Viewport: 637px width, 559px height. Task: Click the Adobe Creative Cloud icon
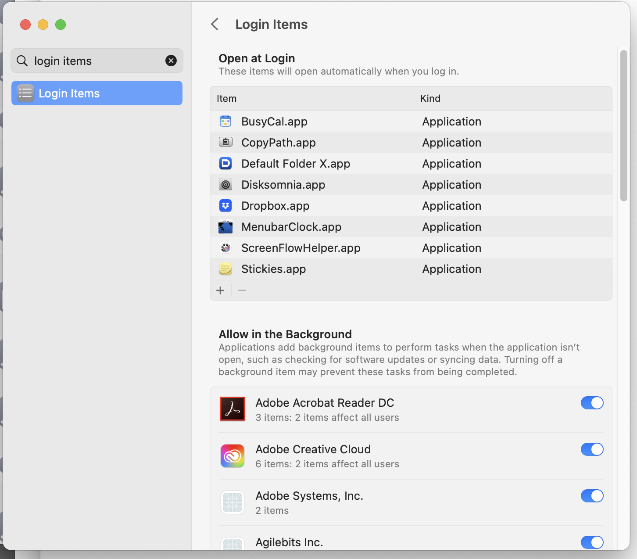pyautogui.click(x=233, y=456)
